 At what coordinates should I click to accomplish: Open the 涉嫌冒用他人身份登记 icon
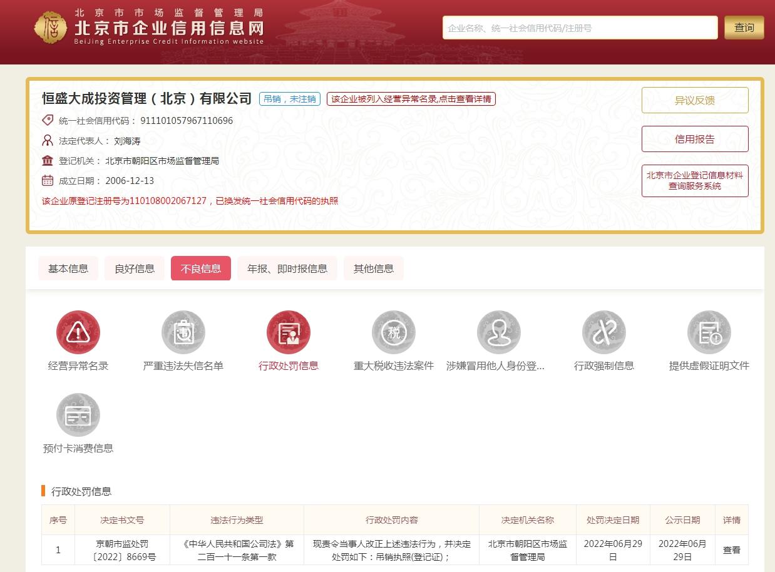499,332
